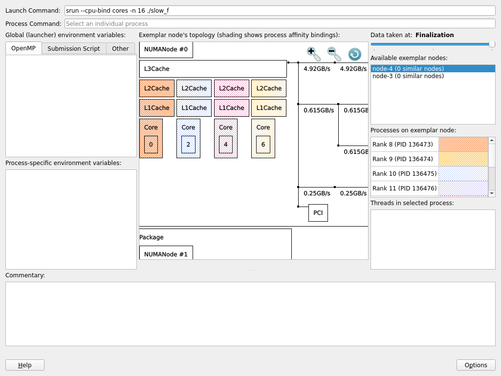Zoom in on the topology view
The width and height of the screenshot is (501, 376).
click(313, 54)
